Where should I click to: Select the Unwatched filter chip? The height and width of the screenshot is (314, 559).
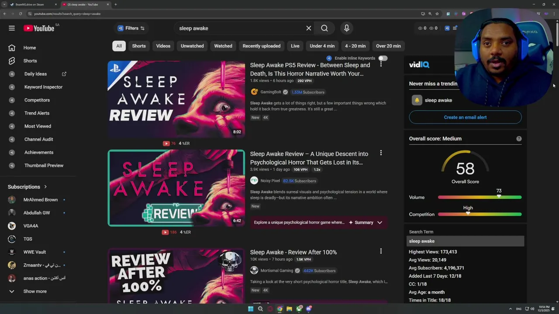[x=192, y=46]
